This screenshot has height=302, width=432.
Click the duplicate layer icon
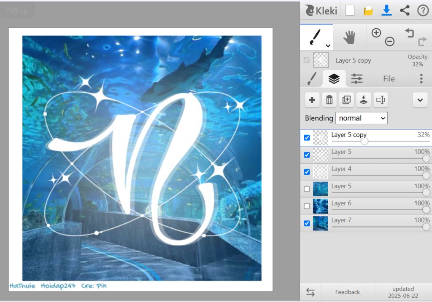pyautogui.click(x=346, y=100)
